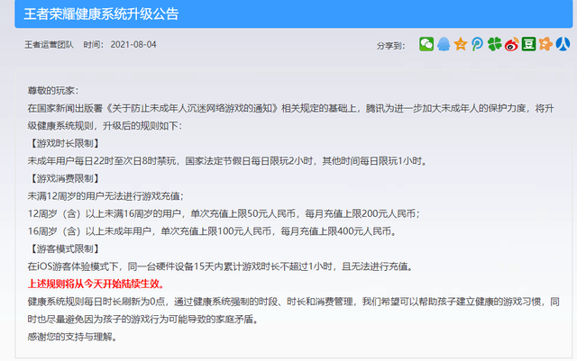The height and width of the screenshot is (361, 577).
Task: Share to Qzone yellow star icon
Action: tap(461, 44)
